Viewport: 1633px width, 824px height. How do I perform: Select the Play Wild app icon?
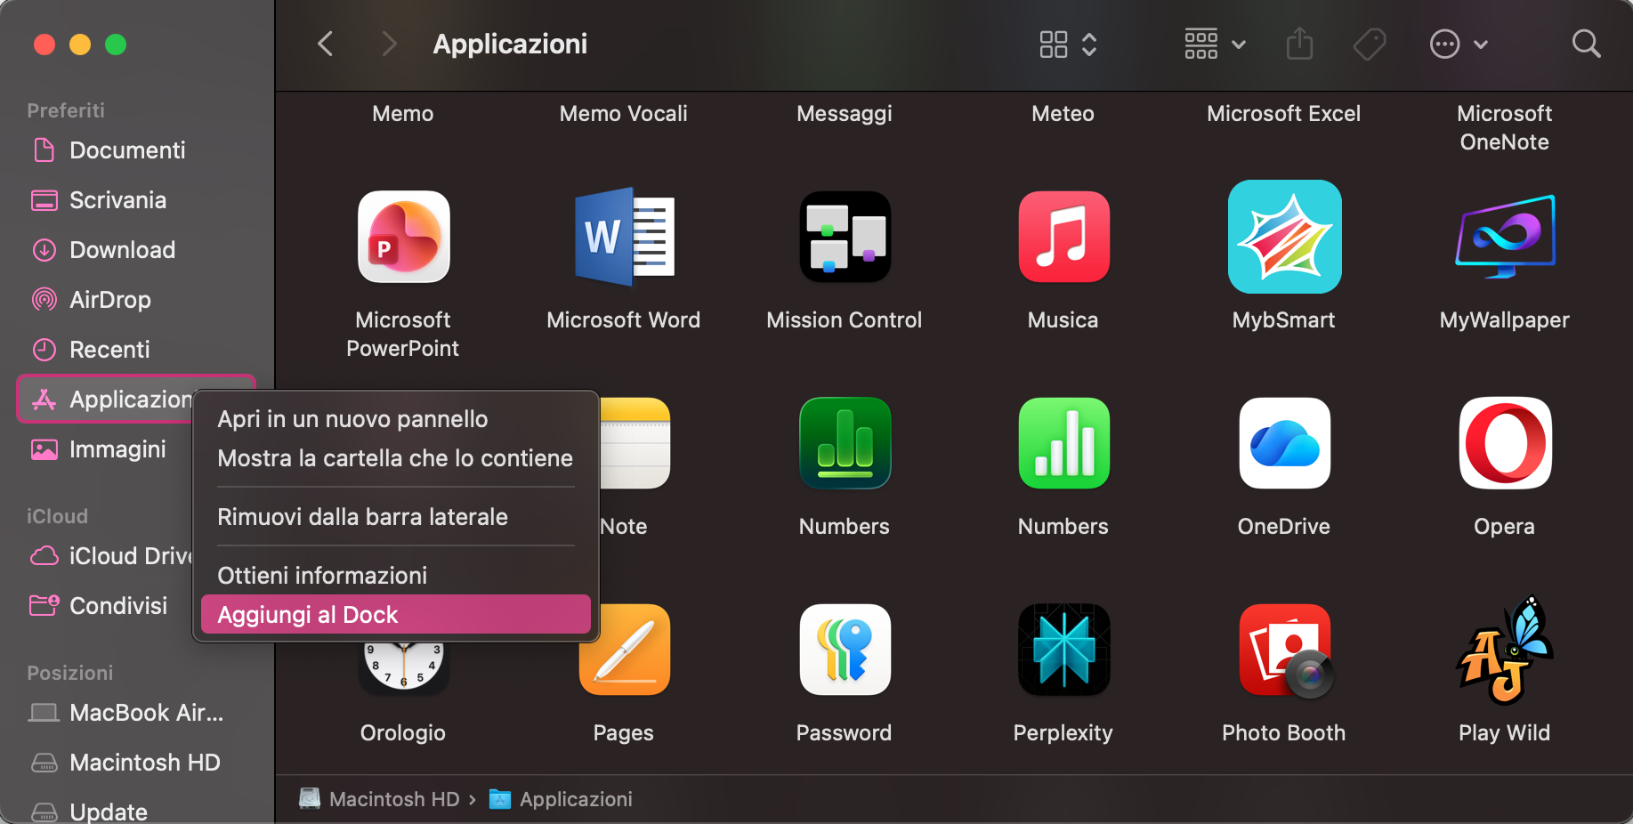(x=1505, y=650)
